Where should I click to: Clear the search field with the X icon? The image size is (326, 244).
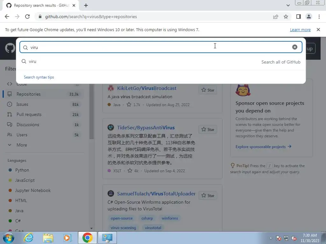point(294,47)
